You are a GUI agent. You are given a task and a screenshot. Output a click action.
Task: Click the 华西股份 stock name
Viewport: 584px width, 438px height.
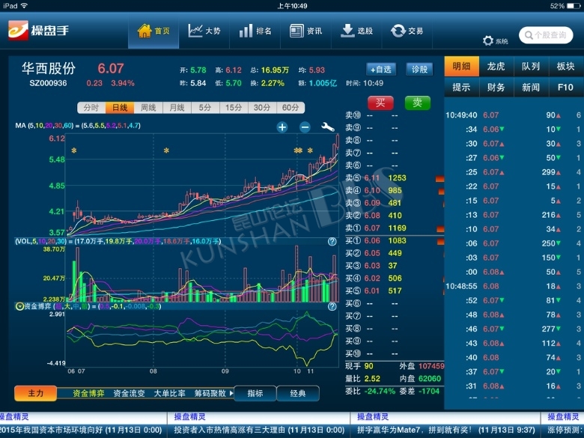(49, 69)
